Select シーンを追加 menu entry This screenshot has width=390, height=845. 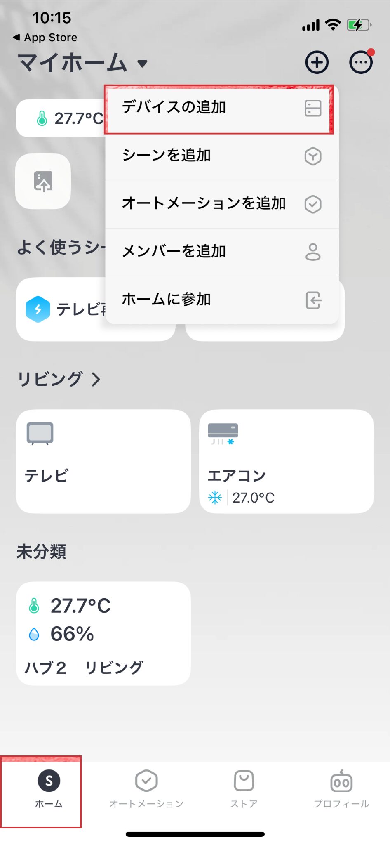point(222,156)
